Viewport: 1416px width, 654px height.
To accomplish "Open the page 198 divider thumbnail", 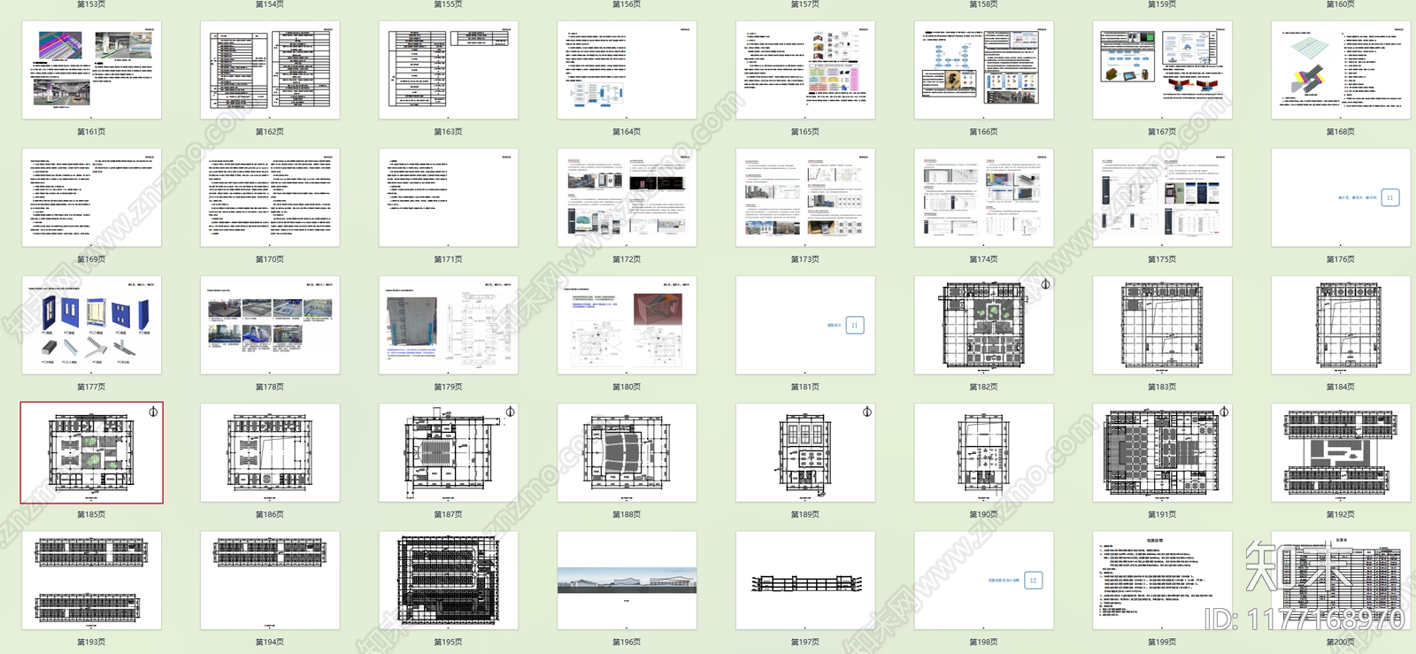I will 984,581.
